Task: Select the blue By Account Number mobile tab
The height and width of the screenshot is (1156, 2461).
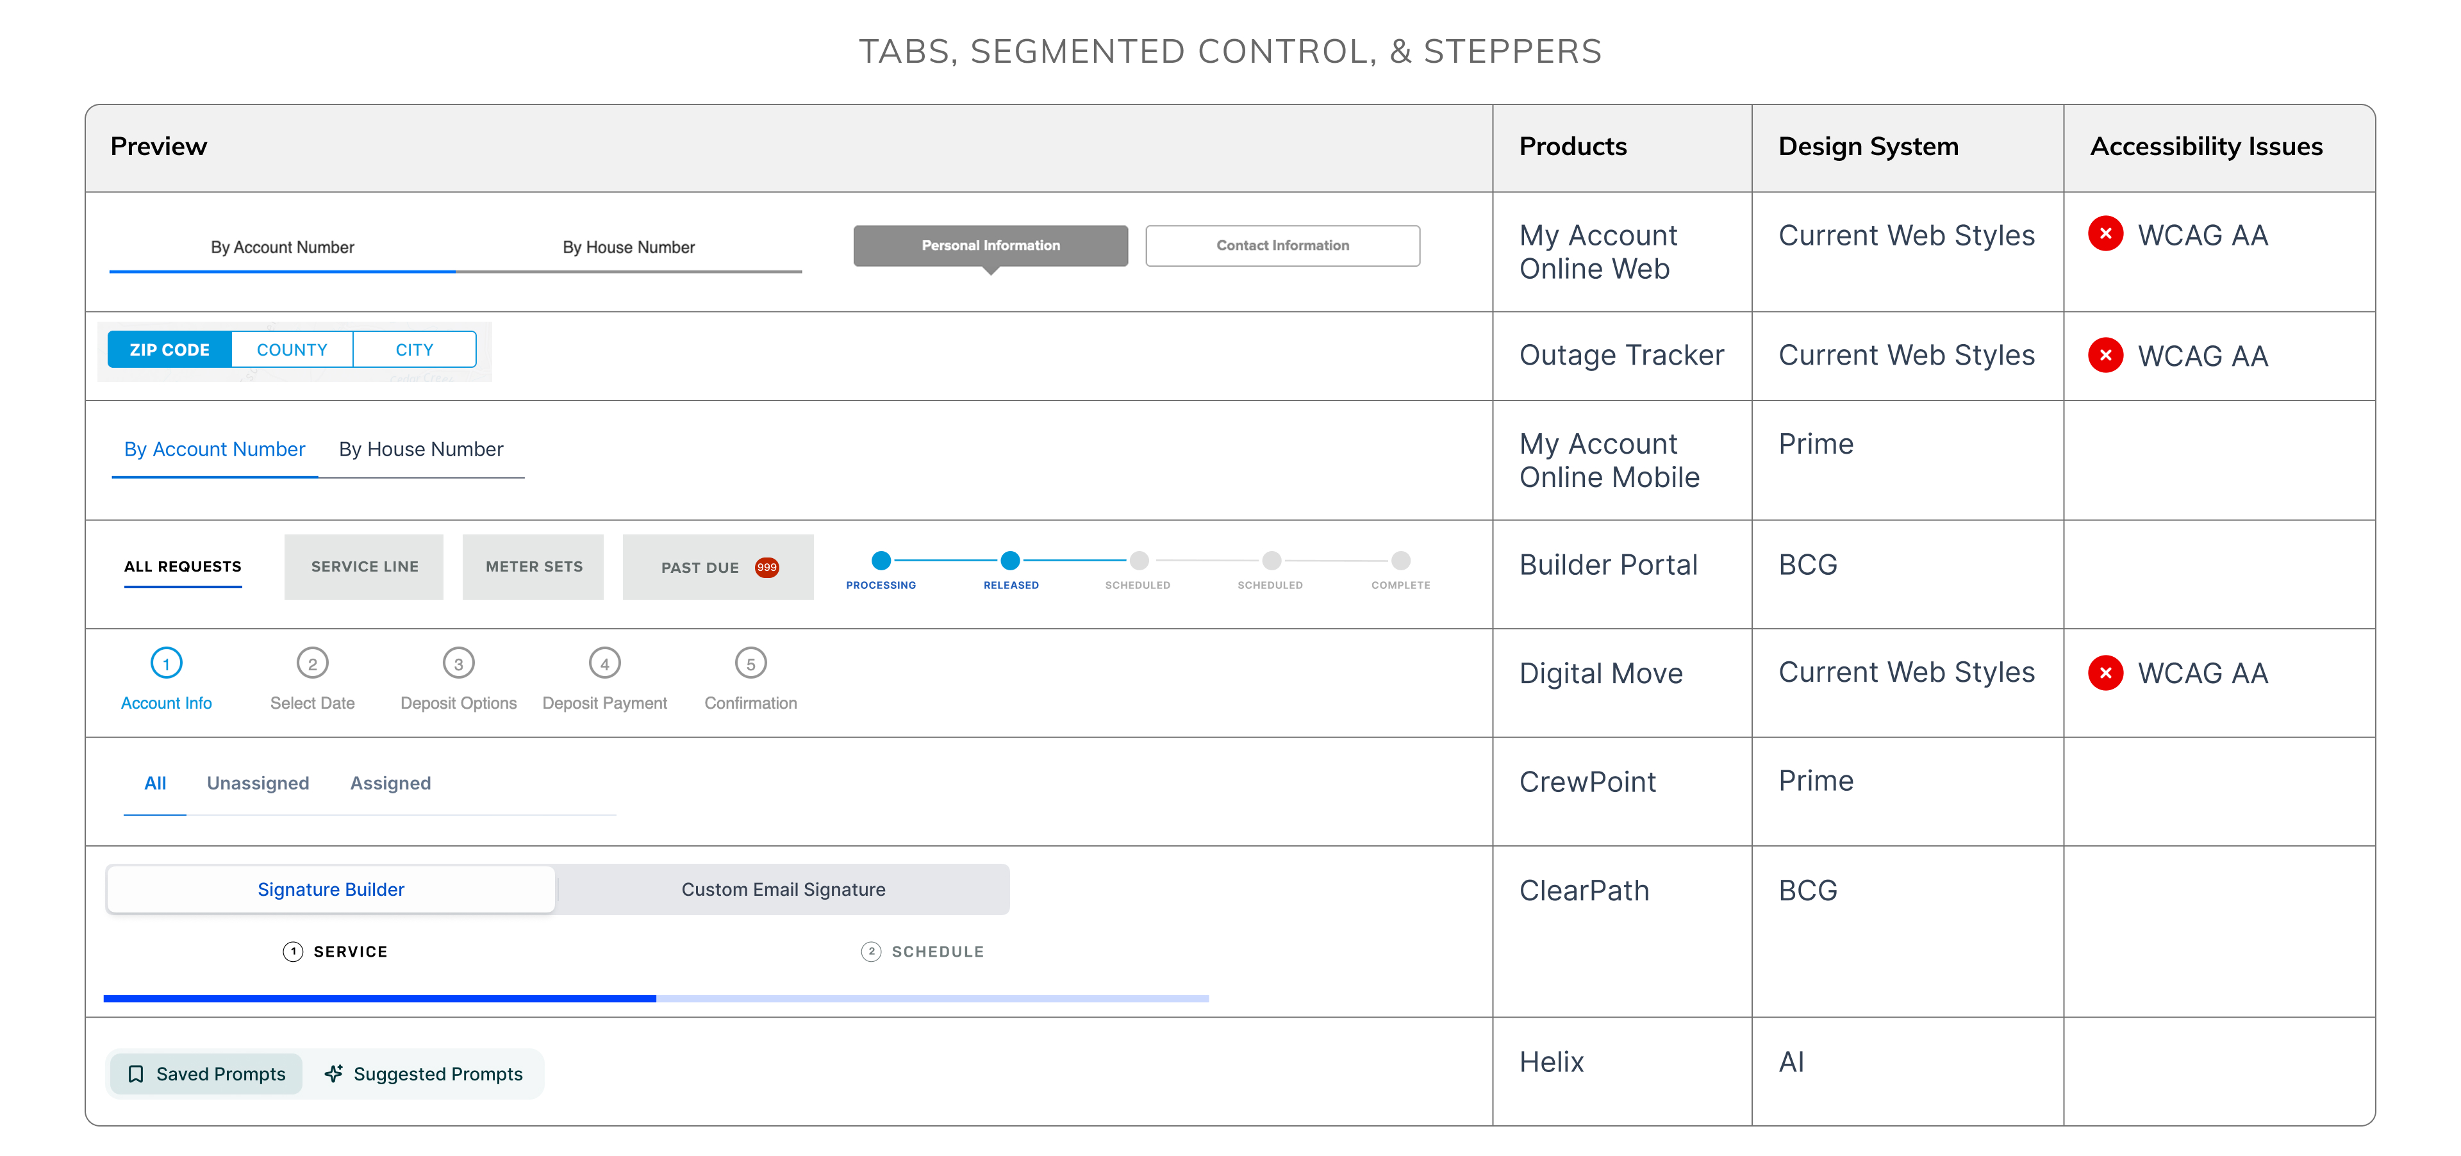Action: 214,449
